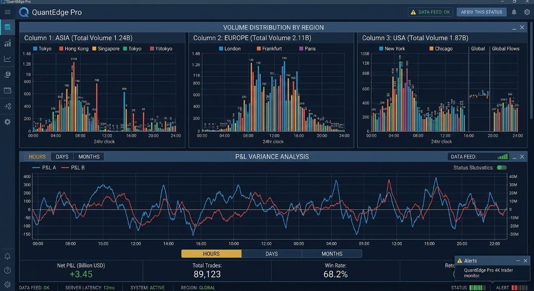The image size is (534, 291).
Task: Open the Global Flows tab in USA chart
Action: (x=506, y=49)
